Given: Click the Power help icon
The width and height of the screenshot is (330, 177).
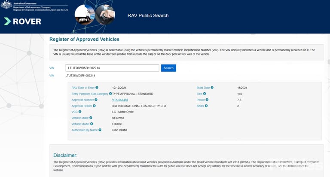Looking at the screenshot, I should tap(207, 100).
